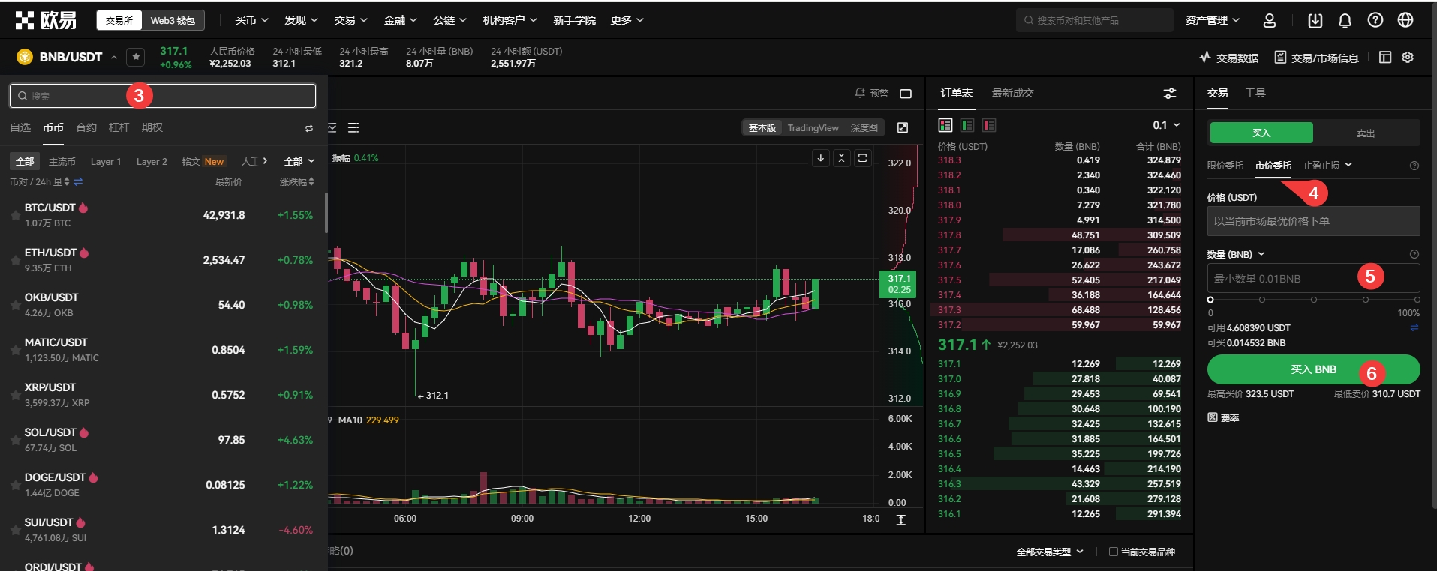Image resolution: width=1437 pixels, height=571 pixels.
Task: Switch to the 卖出 sell toggle
Action: [1366, 133]
